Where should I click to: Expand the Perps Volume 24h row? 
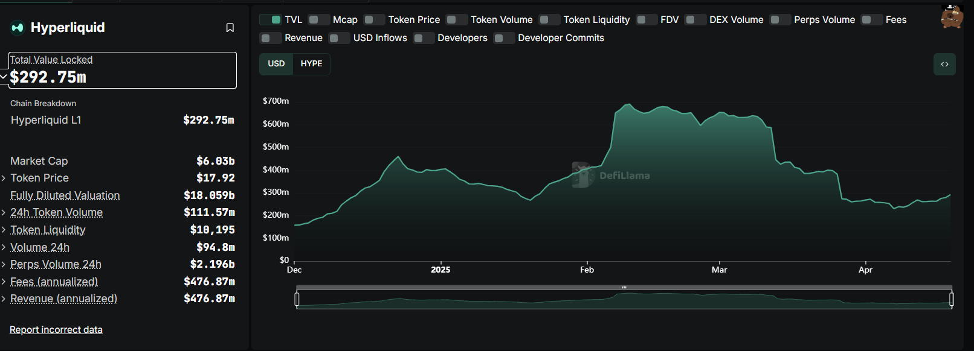click(4, 264)
